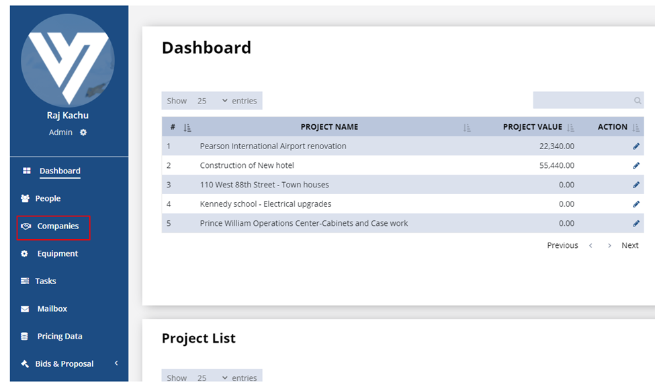Screen dimensions: 655x387
Task: Click the Mailbox envelope icon
Action: tap(25, 309)
